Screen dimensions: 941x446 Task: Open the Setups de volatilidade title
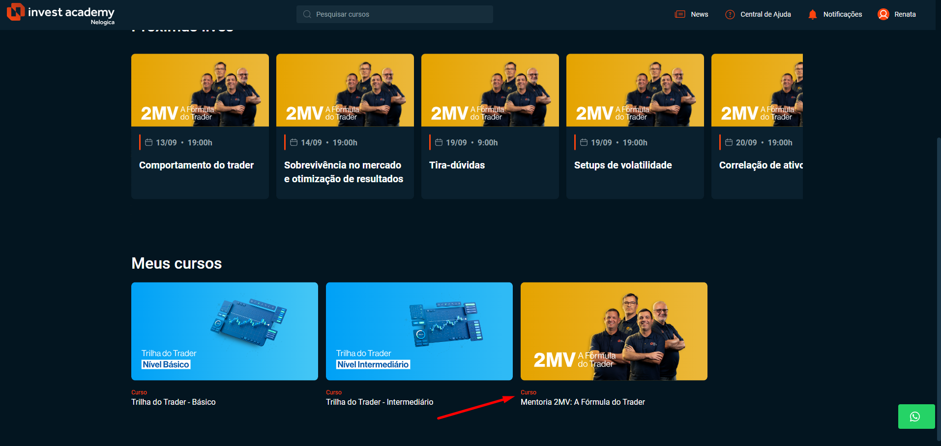pos(623,165)
